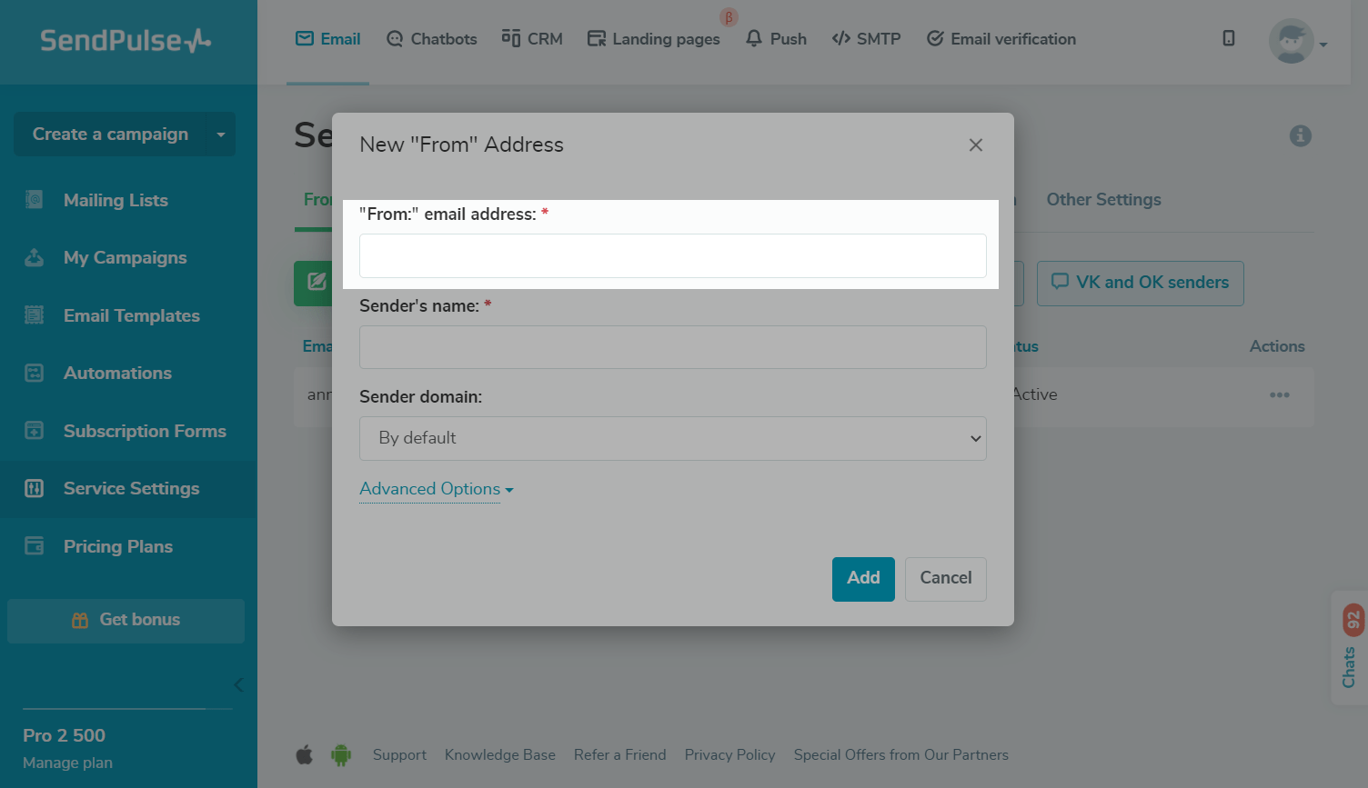Switch to the Chatbots tab
This screenshot has width=1368, height=788.
431,39
